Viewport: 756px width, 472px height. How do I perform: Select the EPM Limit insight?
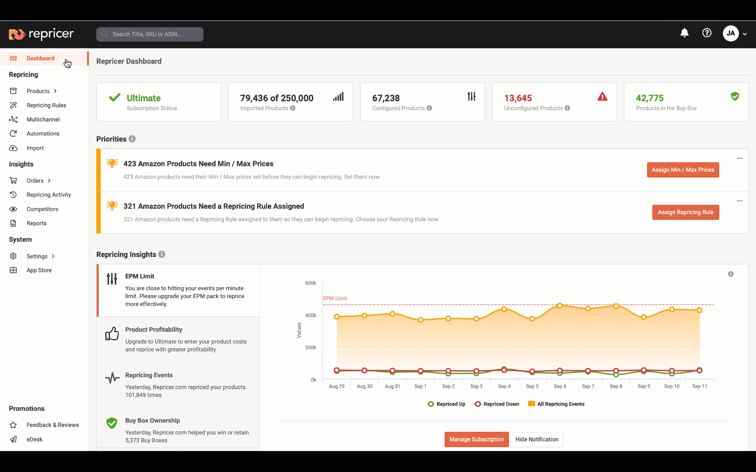pyautogui.click(x=178, y=290)
